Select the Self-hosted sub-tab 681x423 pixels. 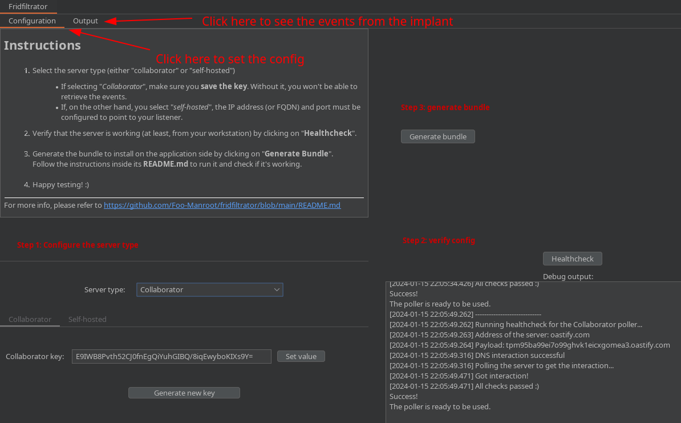pyautogui.click(x=87, y=319)
